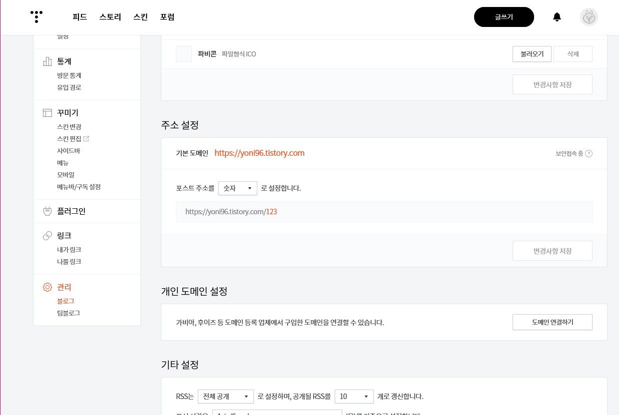The height and width of the screenshot is (415, 619).
Task: Open 메뉴바/구독 설정 in sidebar
Action: (79, 187)
